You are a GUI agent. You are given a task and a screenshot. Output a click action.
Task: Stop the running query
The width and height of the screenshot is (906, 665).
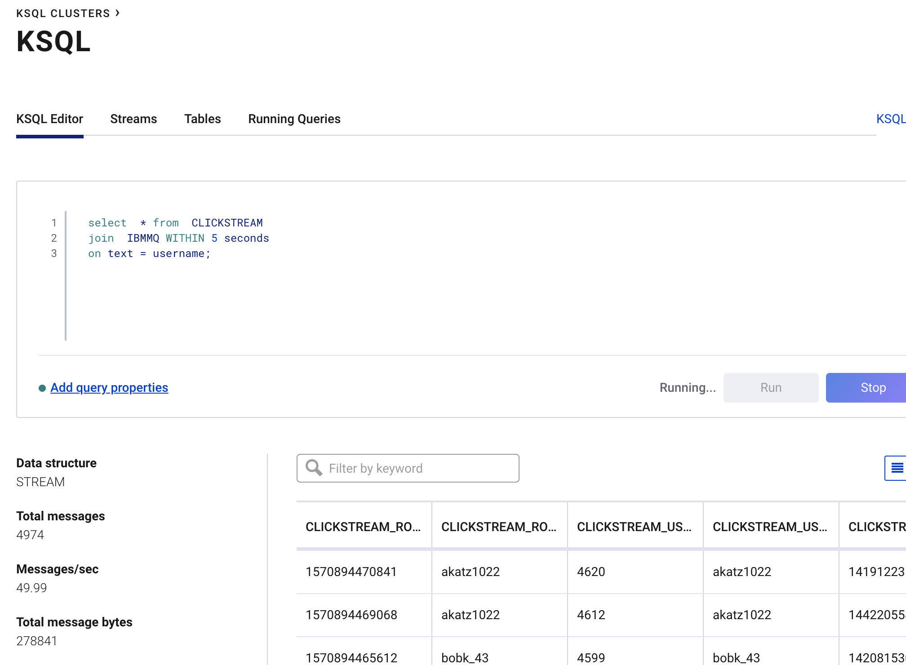click(866, 388)
